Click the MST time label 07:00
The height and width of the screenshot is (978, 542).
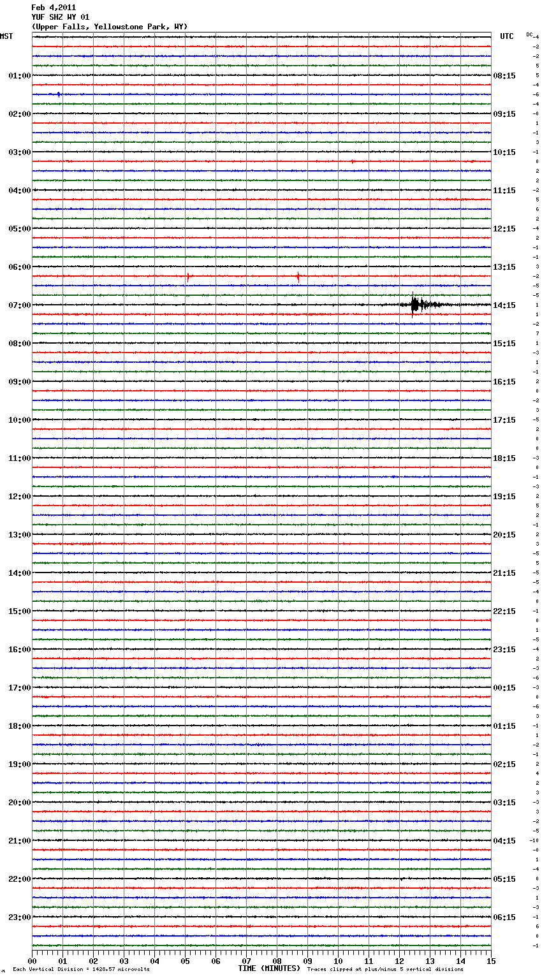tap(20, 305)
